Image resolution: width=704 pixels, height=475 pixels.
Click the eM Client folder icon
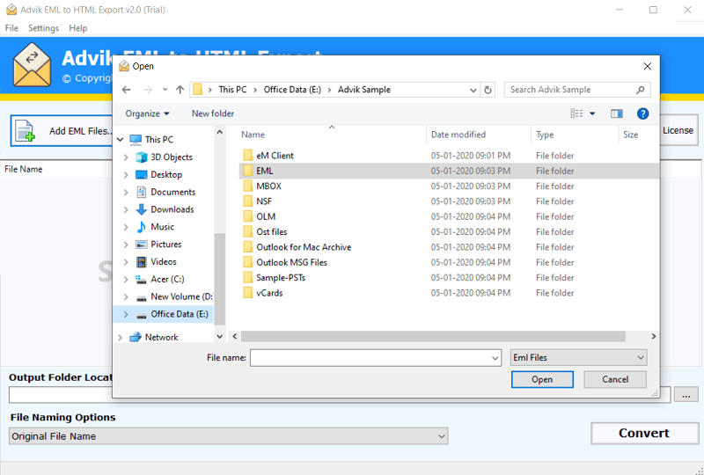[247, 156]
